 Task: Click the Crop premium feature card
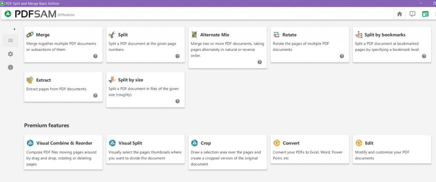tap(228, 152)
